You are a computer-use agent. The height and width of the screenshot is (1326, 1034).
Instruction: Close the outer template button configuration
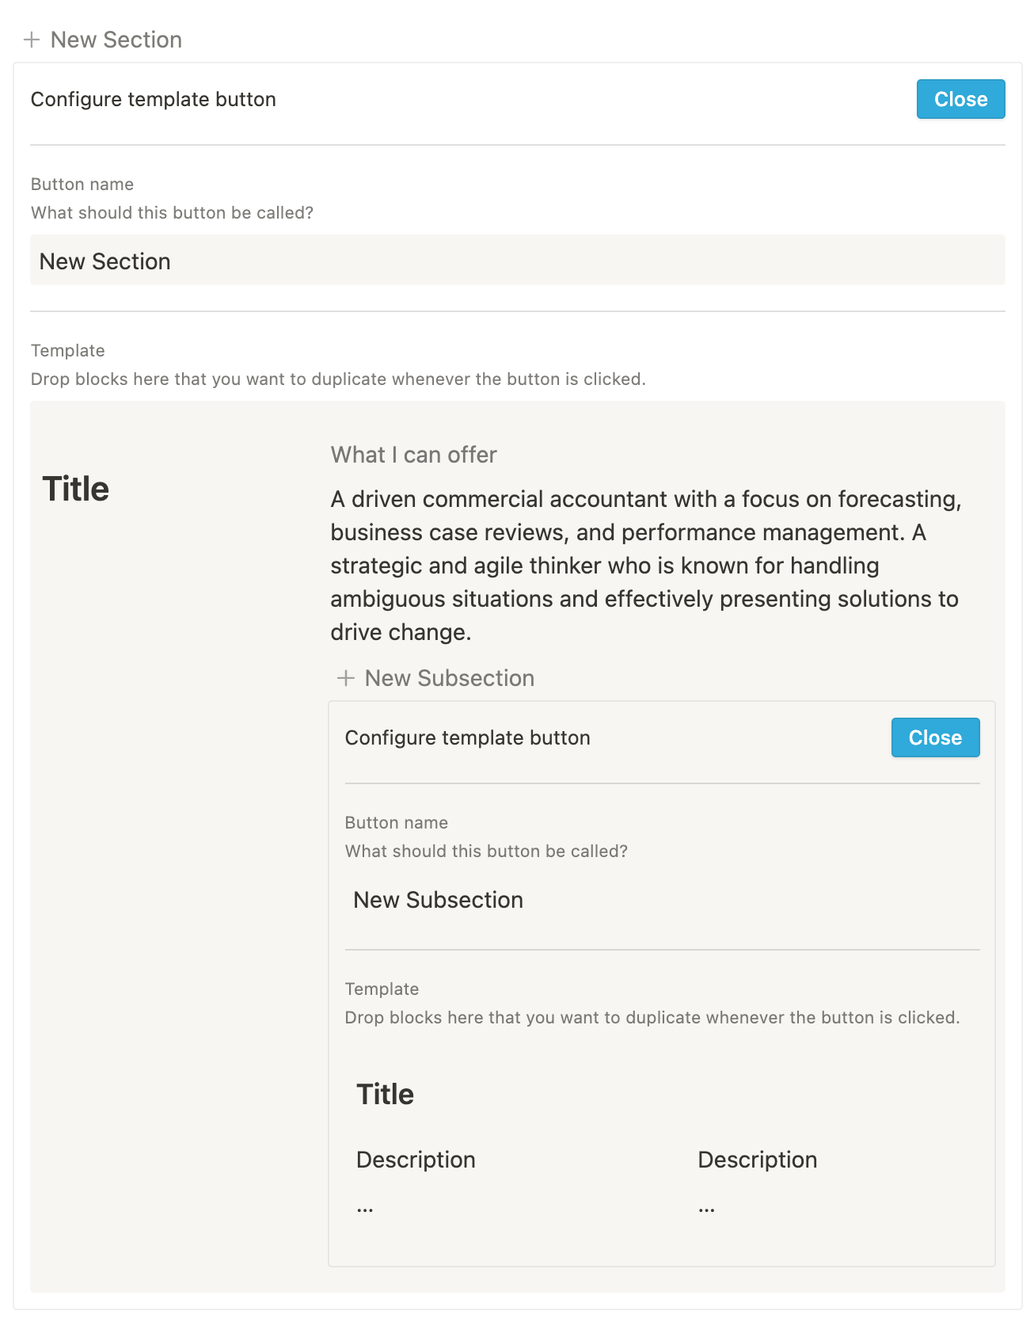[x=960, y=99]
